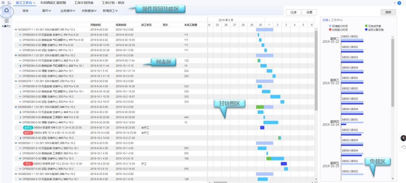Click the user avatar on right edge
The height and width of the screenshot is (183, 406).
click(x=403, y=138)
